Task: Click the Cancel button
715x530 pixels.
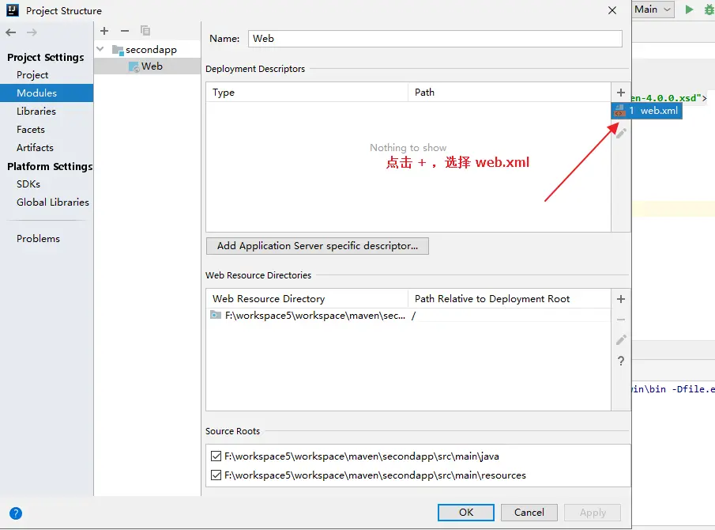Action: pyautogui.click(x=529, y=513)
